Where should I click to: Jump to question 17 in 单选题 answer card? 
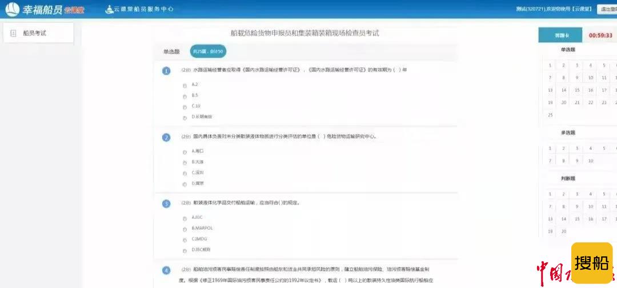[x=604, y=90]
